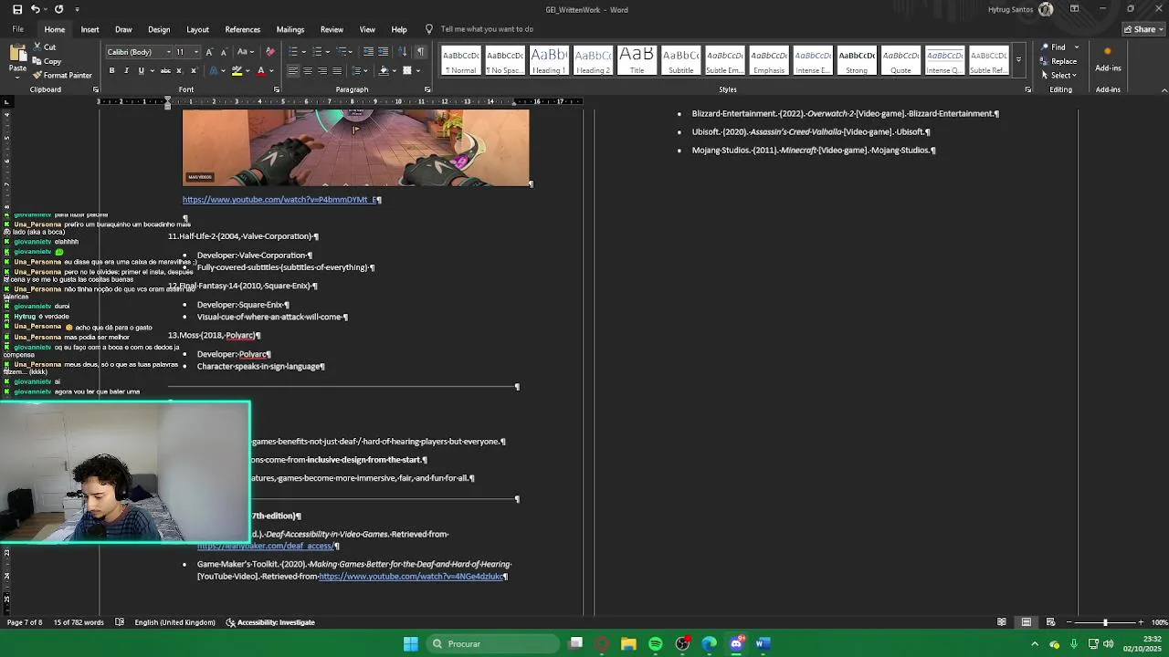Screen dimensions: 1169x657
Task: Decrease paragraph indent
Action: 368,52
